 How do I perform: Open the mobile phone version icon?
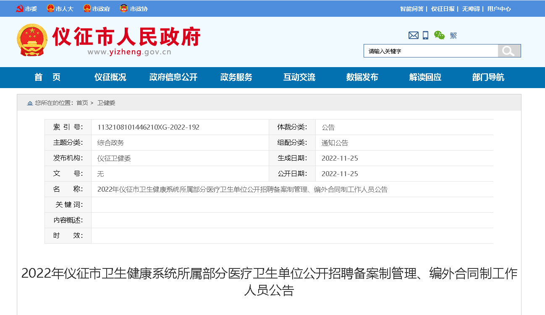tap(425, 35)
